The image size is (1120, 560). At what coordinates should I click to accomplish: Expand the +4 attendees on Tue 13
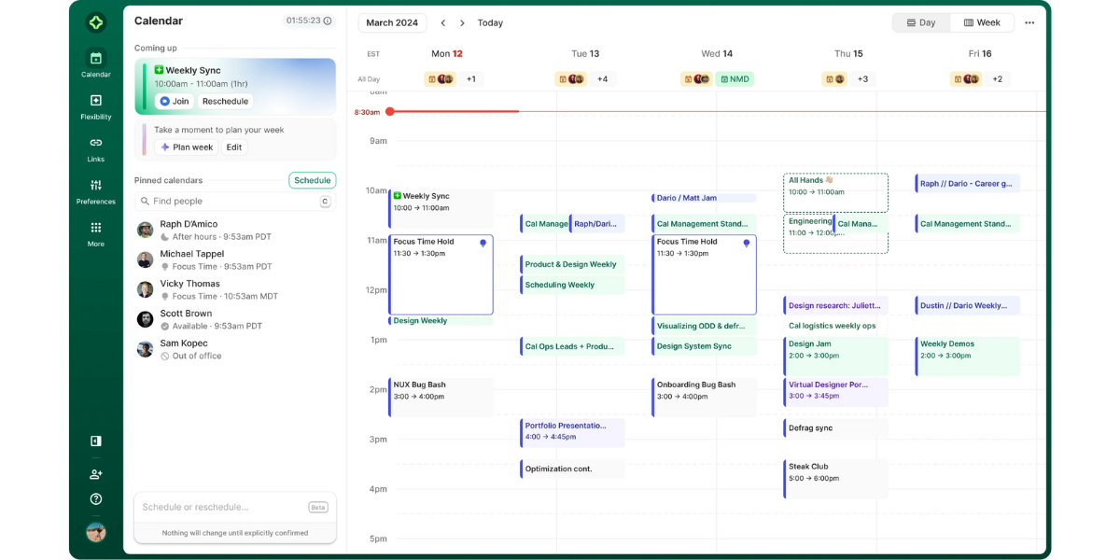[x=602, y=78]
